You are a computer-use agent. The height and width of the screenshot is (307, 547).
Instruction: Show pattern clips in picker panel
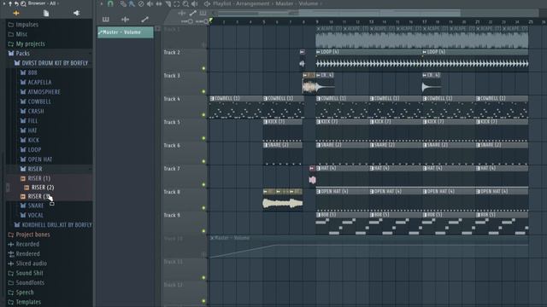pyautogui.click(x=106, y=20)
